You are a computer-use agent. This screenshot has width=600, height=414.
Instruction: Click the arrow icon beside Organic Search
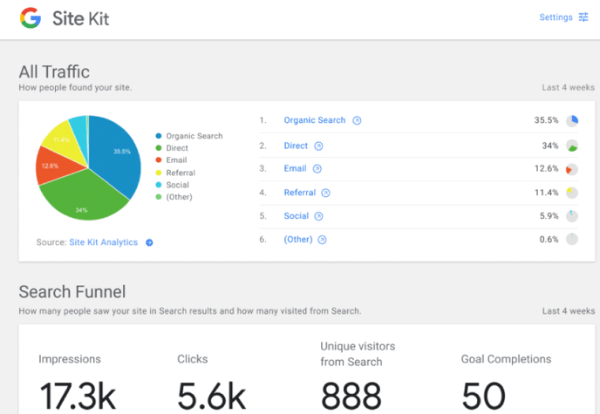pyautogui.click(x=357, y=120)
